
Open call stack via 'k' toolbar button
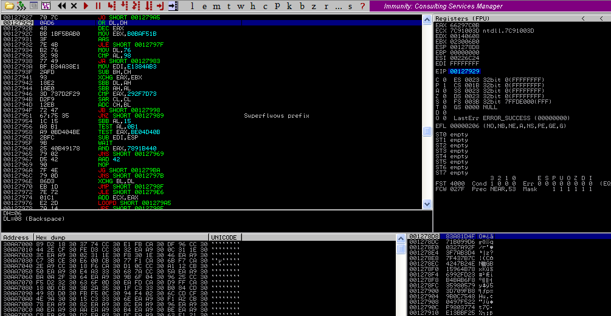[290, 6]
